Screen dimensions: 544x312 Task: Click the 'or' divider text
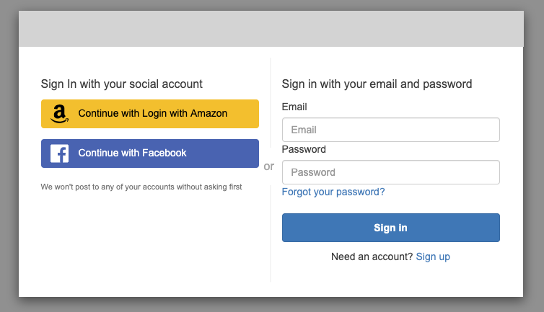pyautogui.click(x=269, y=166)
